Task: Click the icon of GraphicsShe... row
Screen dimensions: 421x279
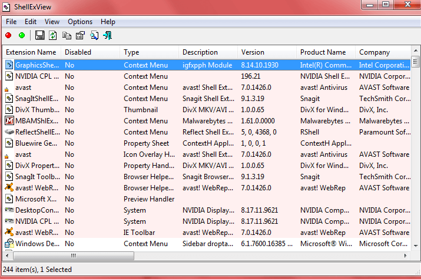Action: (9, 65)
